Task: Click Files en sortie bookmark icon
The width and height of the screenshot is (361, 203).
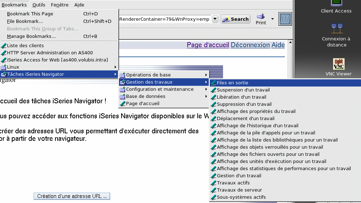Action: 213,83
